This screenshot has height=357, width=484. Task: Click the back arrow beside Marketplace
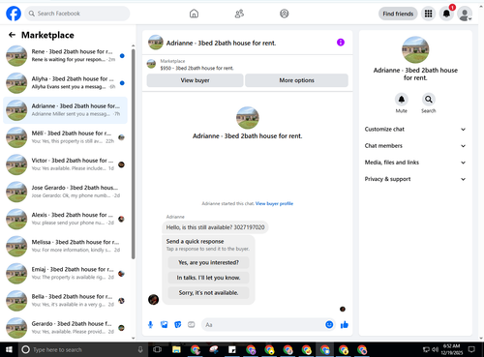point(12,35)
